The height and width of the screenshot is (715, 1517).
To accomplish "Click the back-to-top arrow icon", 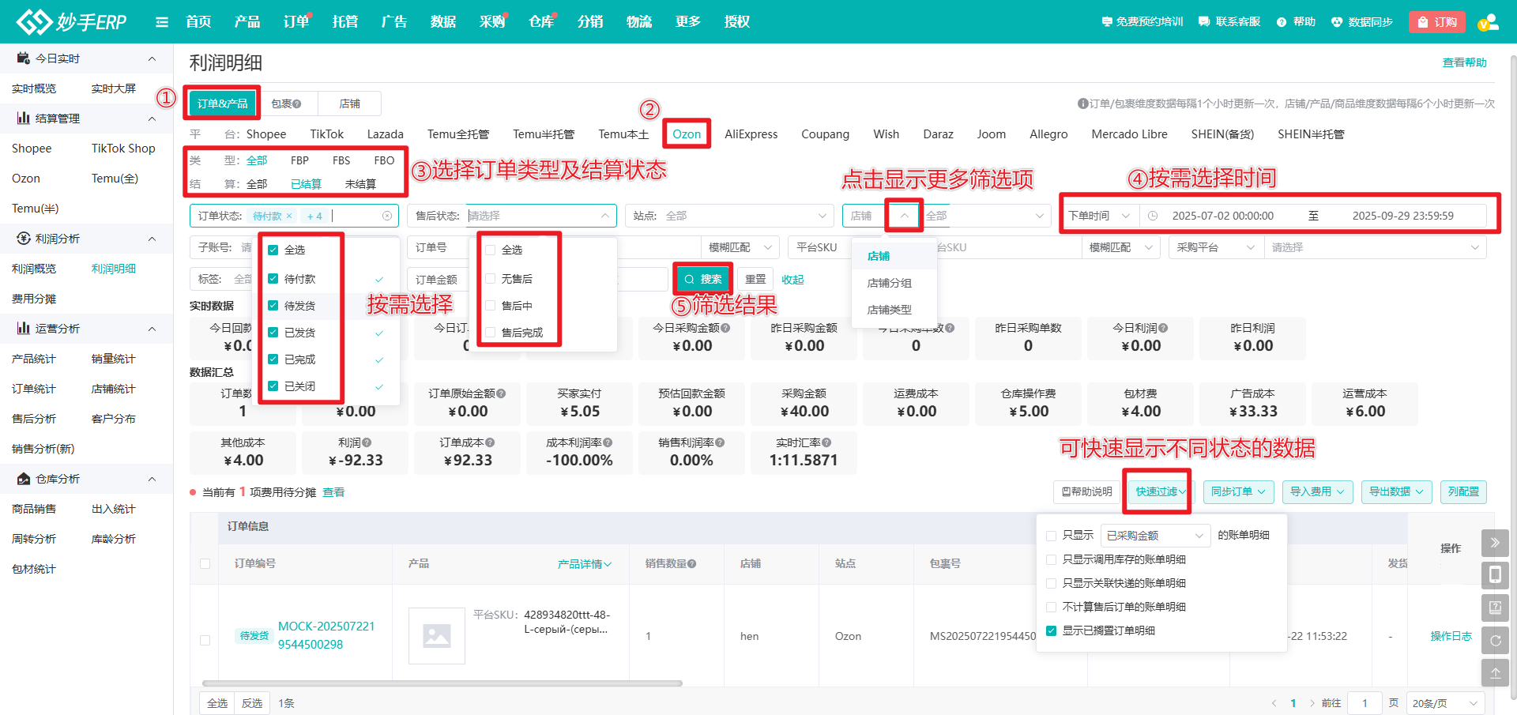I will (x=1495, y=672).
